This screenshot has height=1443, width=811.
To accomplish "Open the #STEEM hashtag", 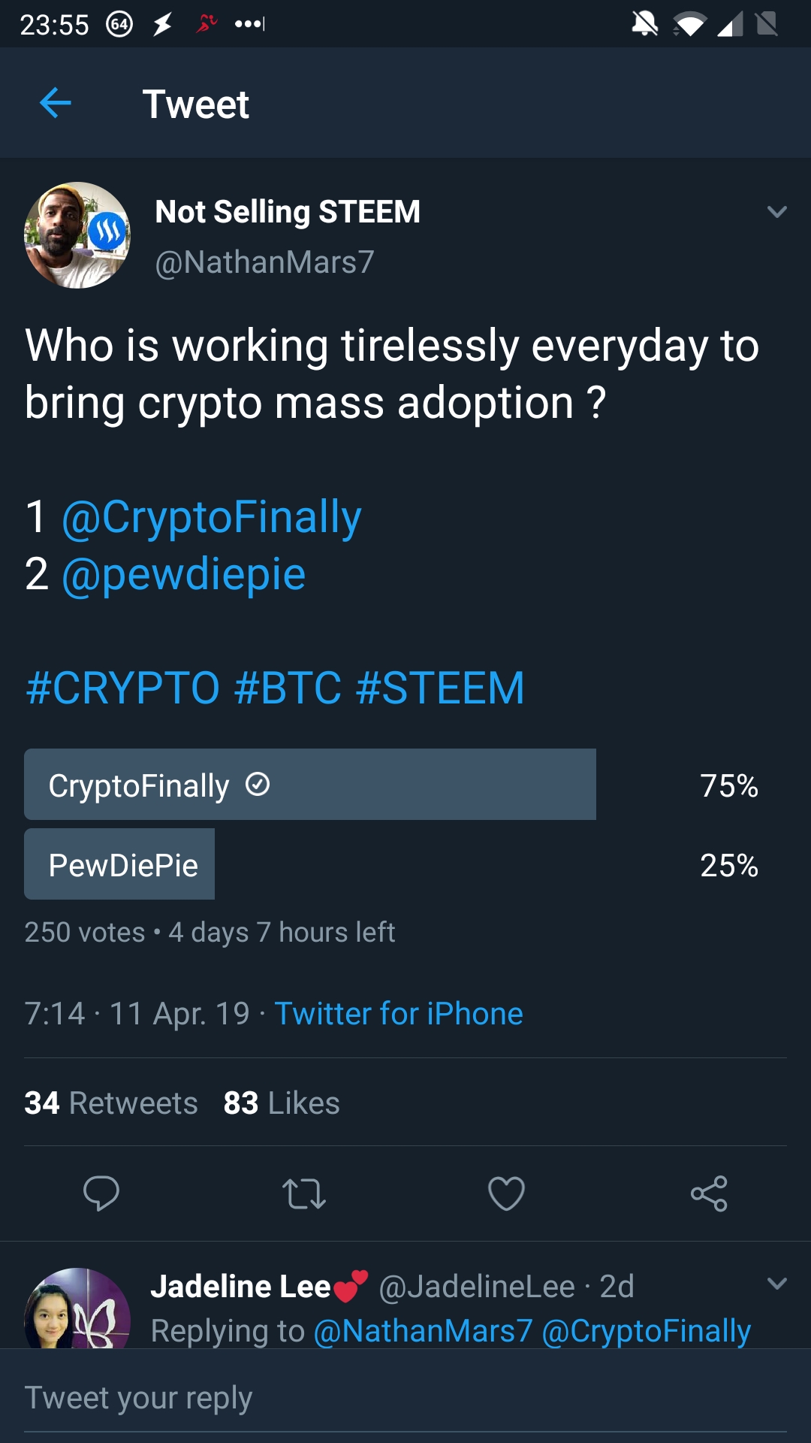I will coord(440,688).
